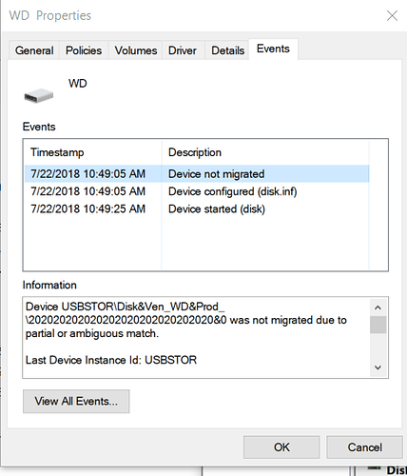This screenshot has width=407, height=476.
Task: Select the Driver tab
Action: (183, 50)
